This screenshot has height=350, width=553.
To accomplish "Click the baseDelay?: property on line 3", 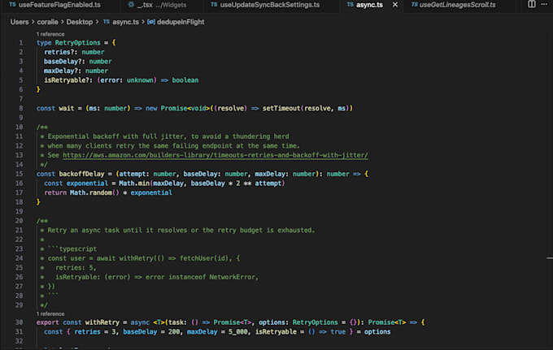I will [x=64, y=61].
